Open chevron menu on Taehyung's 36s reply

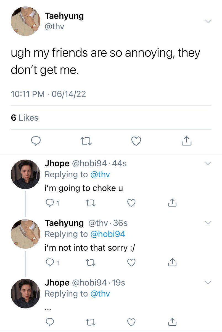pos(208,223)
